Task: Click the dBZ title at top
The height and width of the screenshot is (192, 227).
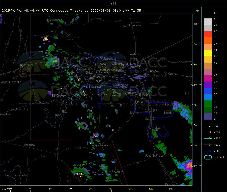Action: pyautogui.click(x=113, y=4)
